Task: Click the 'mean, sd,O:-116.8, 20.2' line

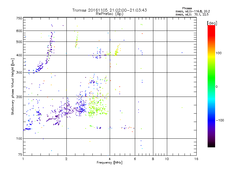Action: point(193,11)
